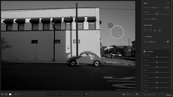Adjust the X Offset slider handle
173x97 pixels.
click(157, 88)
